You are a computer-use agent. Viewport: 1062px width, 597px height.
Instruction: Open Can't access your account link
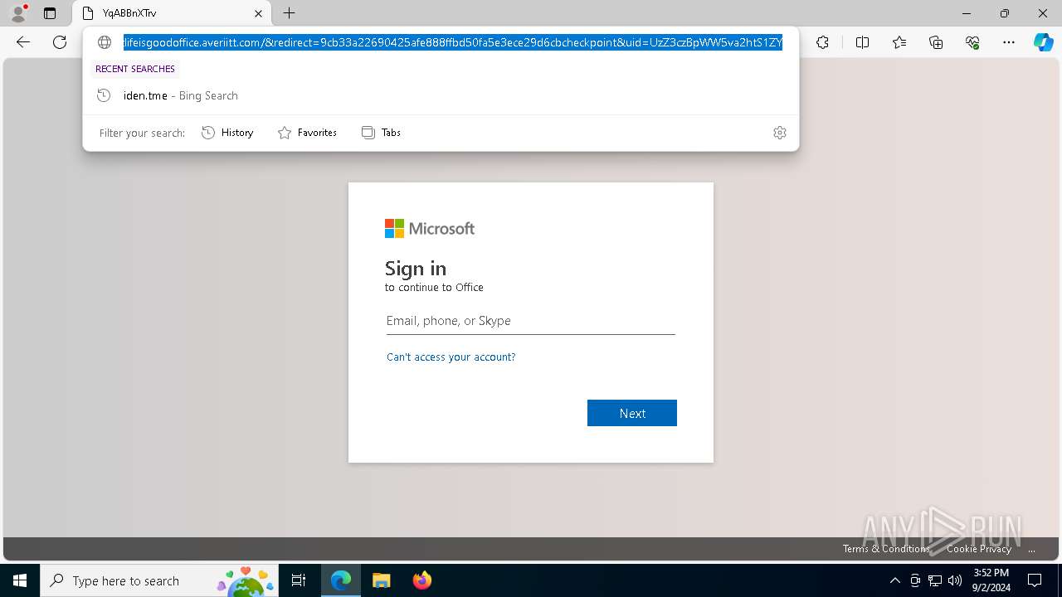(x=451, y=357)
